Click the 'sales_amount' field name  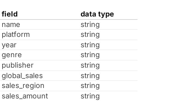coord(25,96)
